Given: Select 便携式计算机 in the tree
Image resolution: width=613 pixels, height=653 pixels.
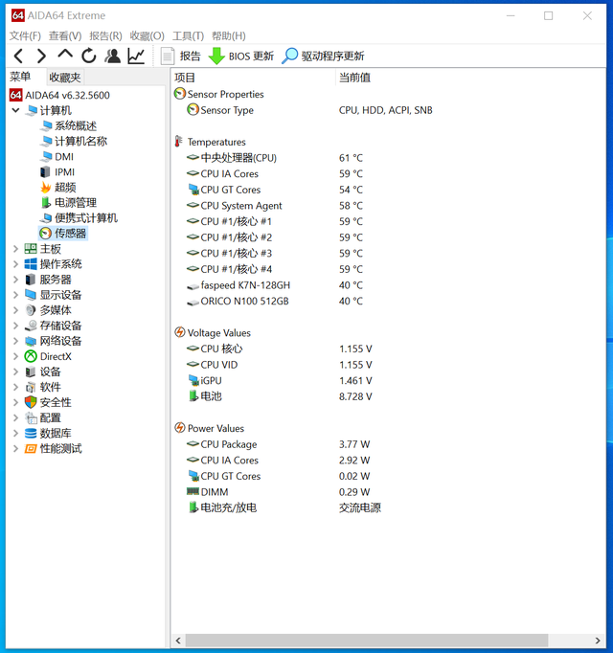Looking at the screenshot, I should [x=86, y=217].
